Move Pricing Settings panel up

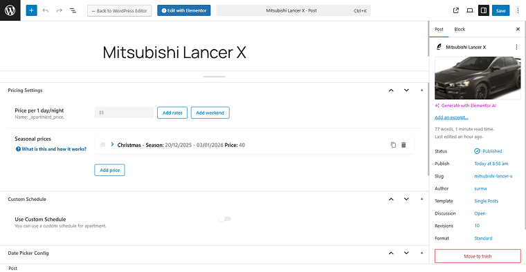point(391,90)
